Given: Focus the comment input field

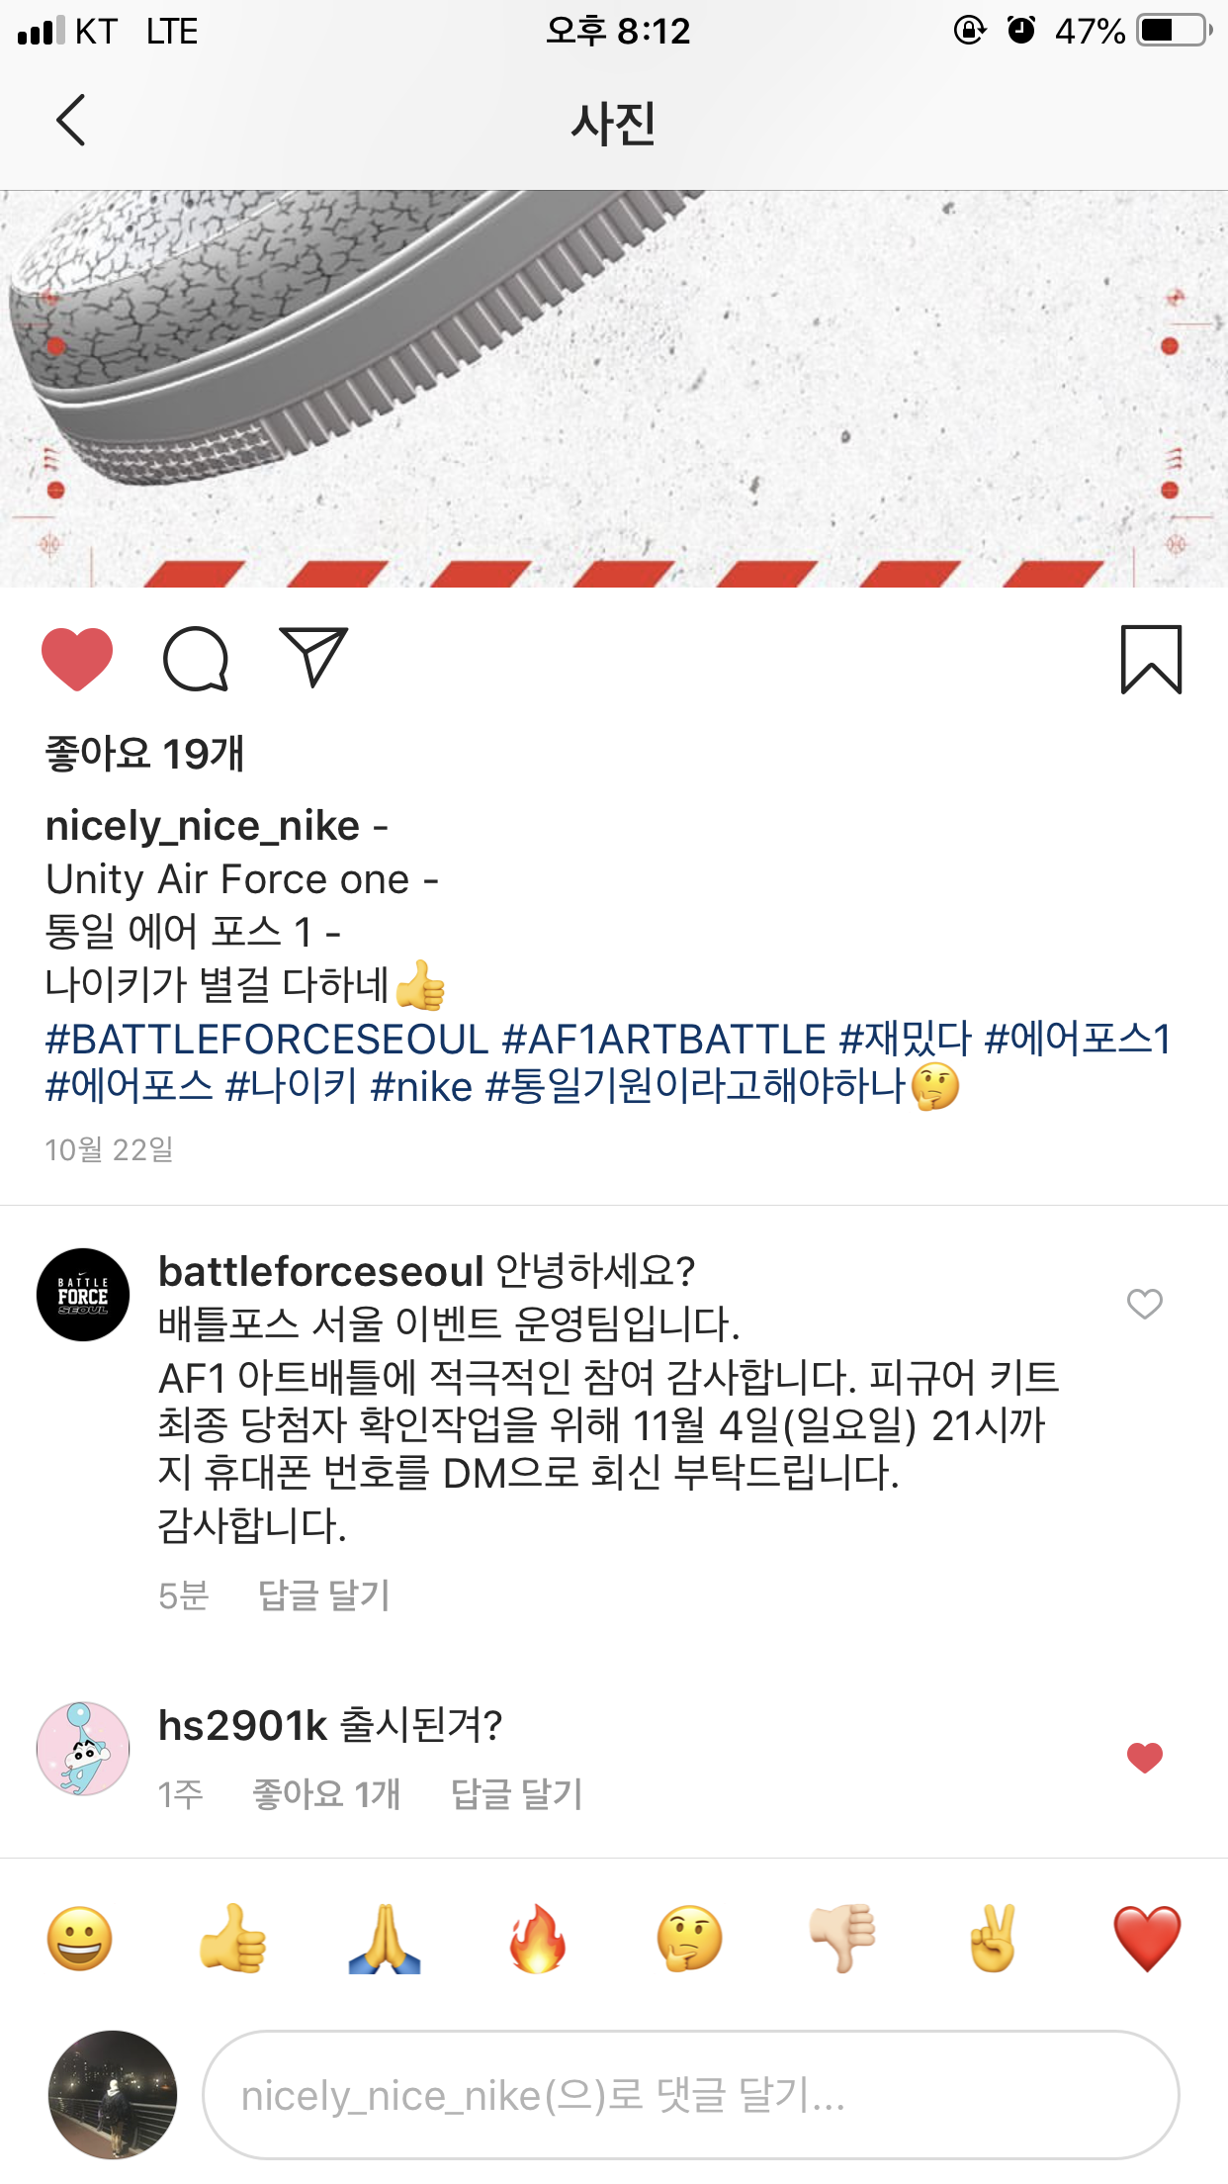Looking at the screenshot, I should pyautogui.click(x=691, y=2095).
